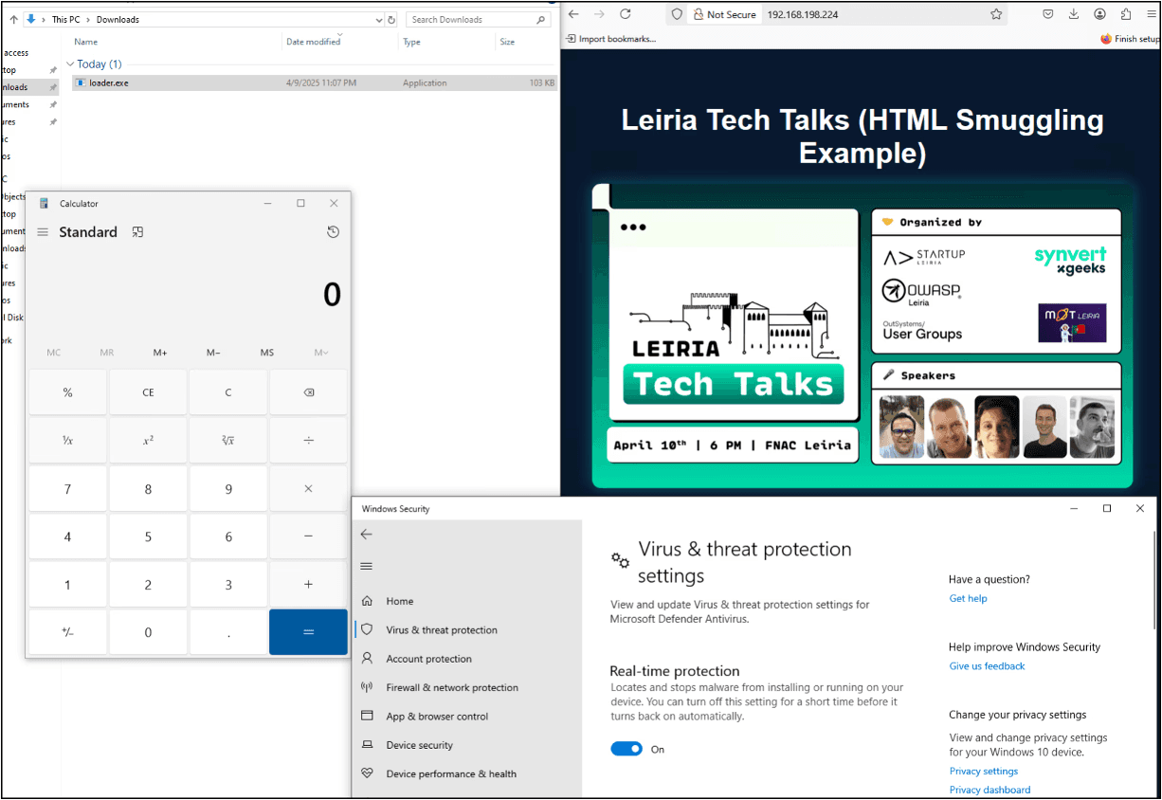This screenshot has width=1162, height=800.
Task: Click the plus/minus sign key
Action: [x=67, y=632]
